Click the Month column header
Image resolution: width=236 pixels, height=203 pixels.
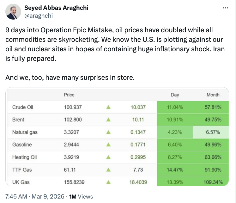[x=213, y=95]
